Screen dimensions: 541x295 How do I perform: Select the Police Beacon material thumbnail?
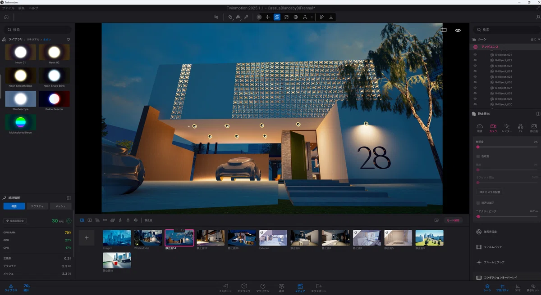(54, 99)
